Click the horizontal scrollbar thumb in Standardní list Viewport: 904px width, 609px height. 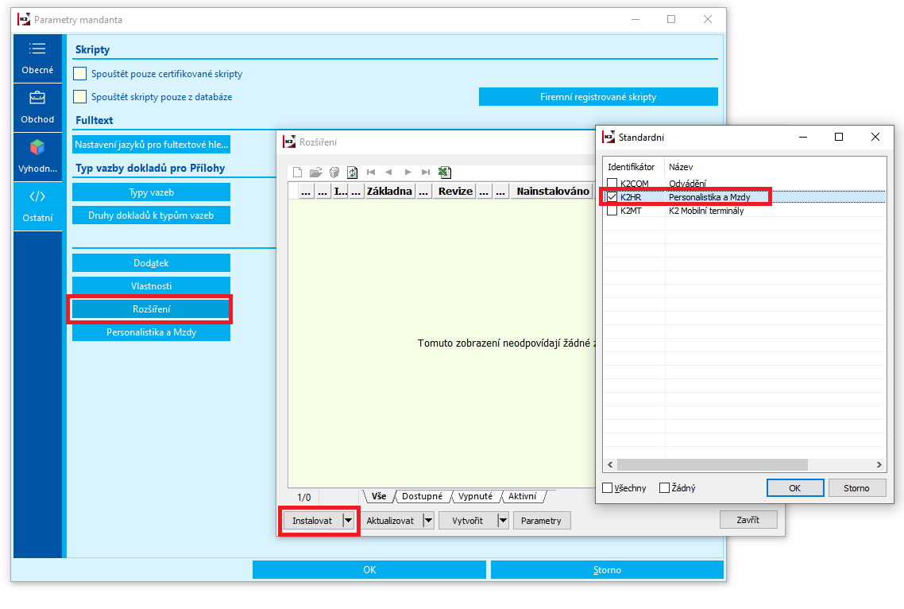point(712,464)
